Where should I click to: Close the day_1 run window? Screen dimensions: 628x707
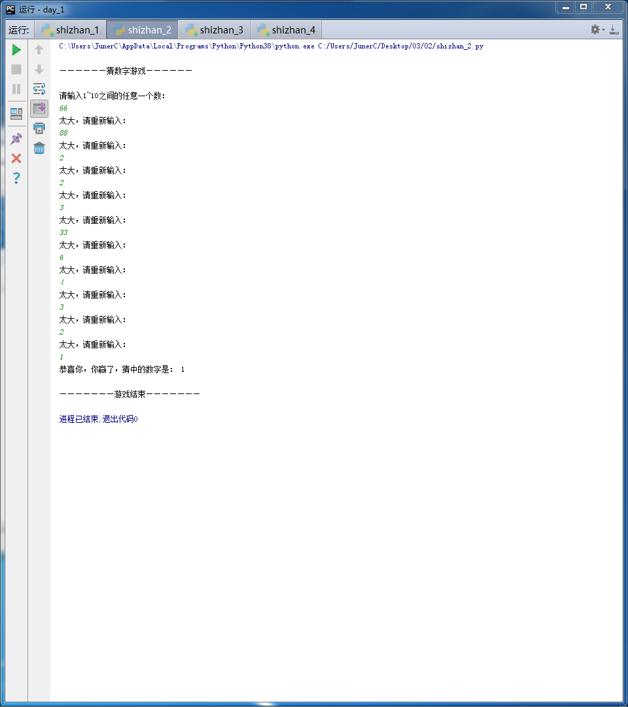pos(608,7)
